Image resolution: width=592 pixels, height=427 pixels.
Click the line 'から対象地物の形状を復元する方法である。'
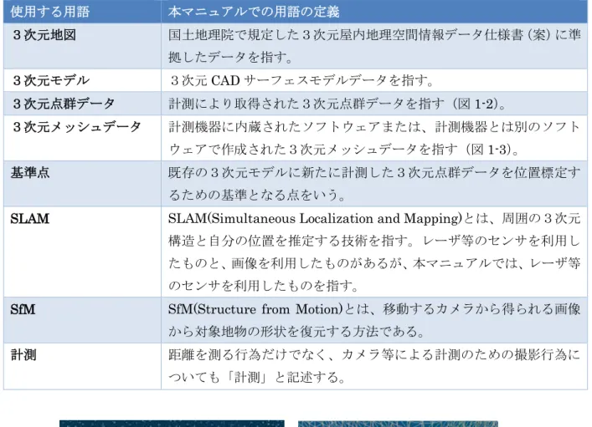point(296,332)
